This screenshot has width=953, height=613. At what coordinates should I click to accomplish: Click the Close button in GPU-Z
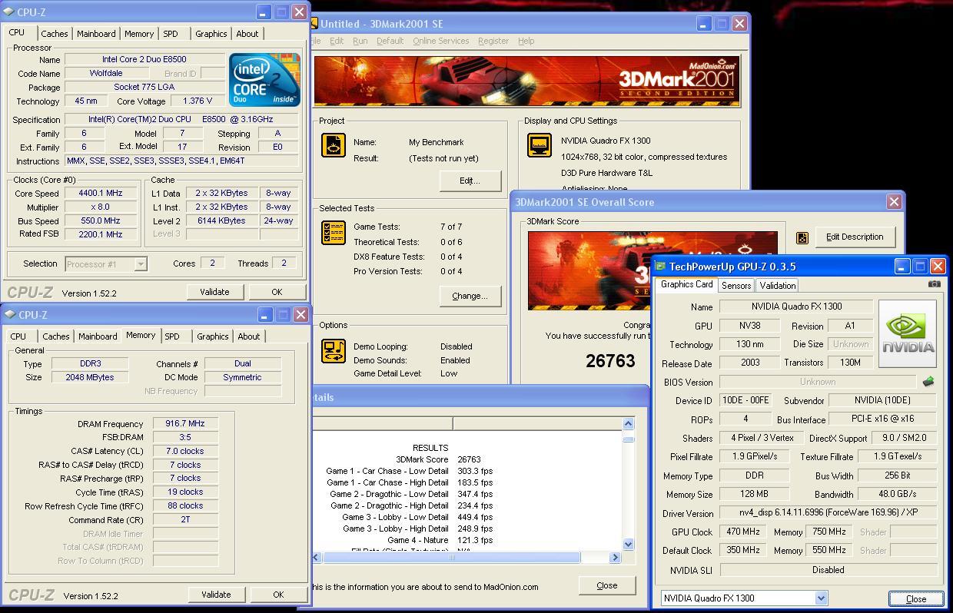point(915,599)
